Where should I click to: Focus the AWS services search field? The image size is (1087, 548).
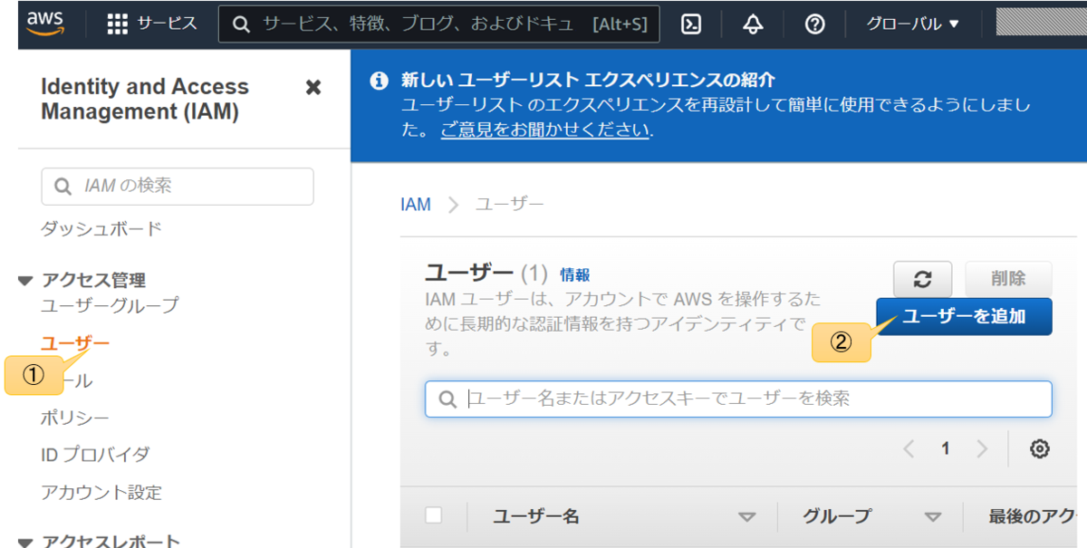(x=439, y=24)
